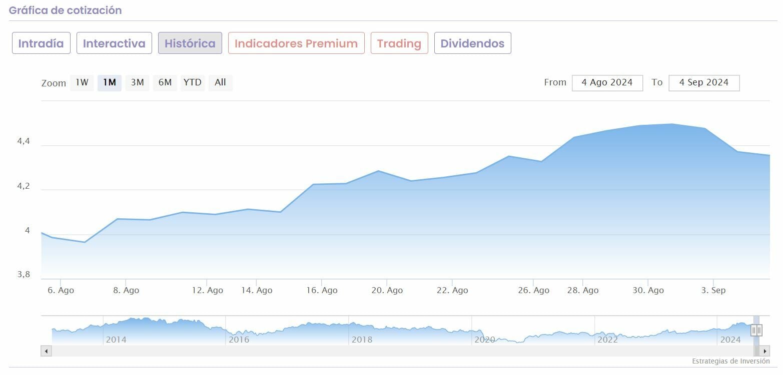Open the Estrategias de Inversión credit link
This screenshot has height=375, width=783.
click(x=730, y=361)
